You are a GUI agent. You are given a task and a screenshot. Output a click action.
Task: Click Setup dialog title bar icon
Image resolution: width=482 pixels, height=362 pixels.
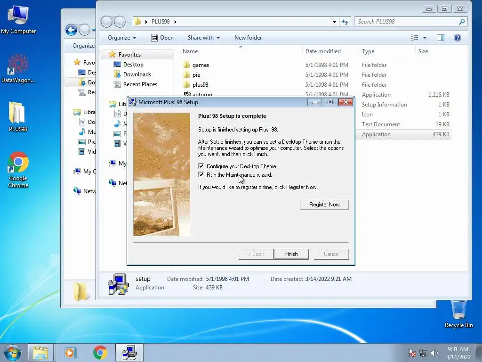pos(133,102)
